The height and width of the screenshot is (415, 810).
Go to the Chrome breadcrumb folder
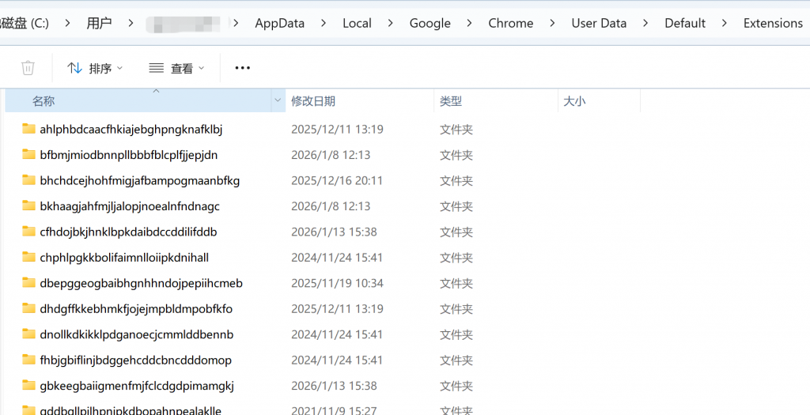(510, 23)
